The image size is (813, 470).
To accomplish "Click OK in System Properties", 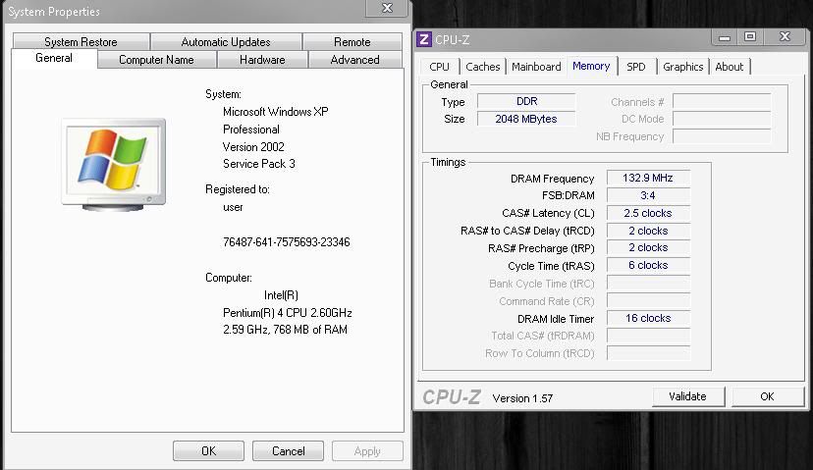I will pos(208,450).
